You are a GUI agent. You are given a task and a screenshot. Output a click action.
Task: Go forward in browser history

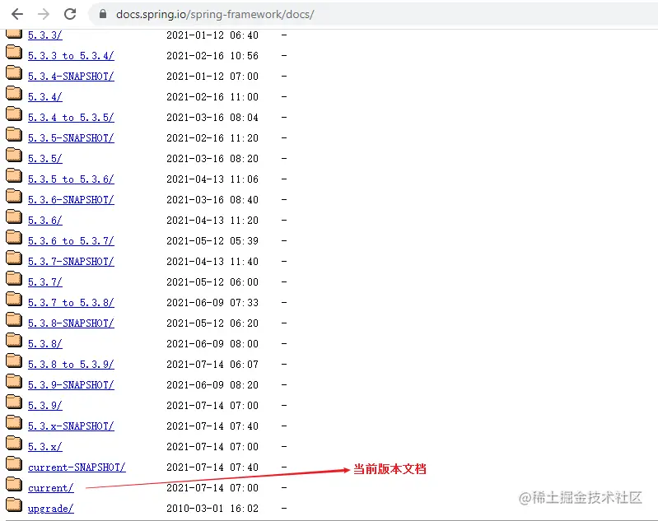[x=43, y=14]
